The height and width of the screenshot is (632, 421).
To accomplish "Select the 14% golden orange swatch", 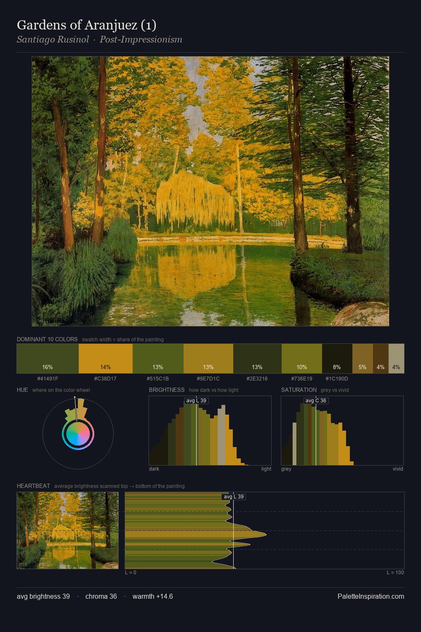I will tap(106, 359).
